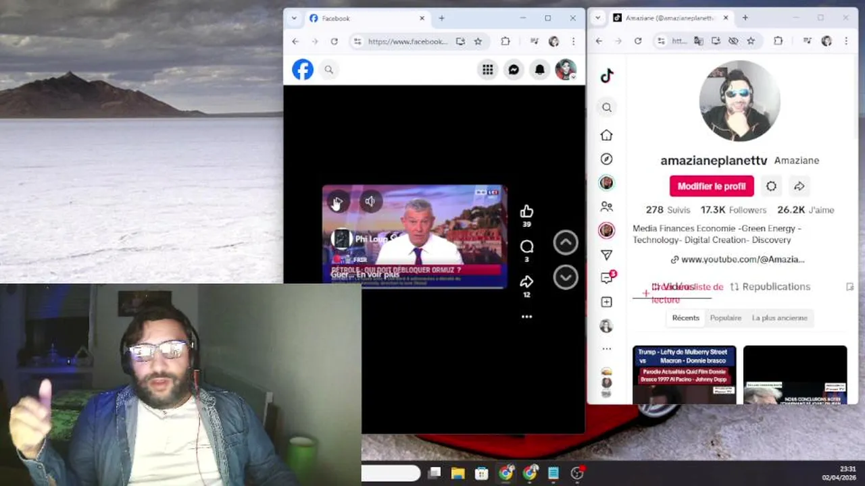
Task: Open File Explorer from the taskbar
Action: 458,473
